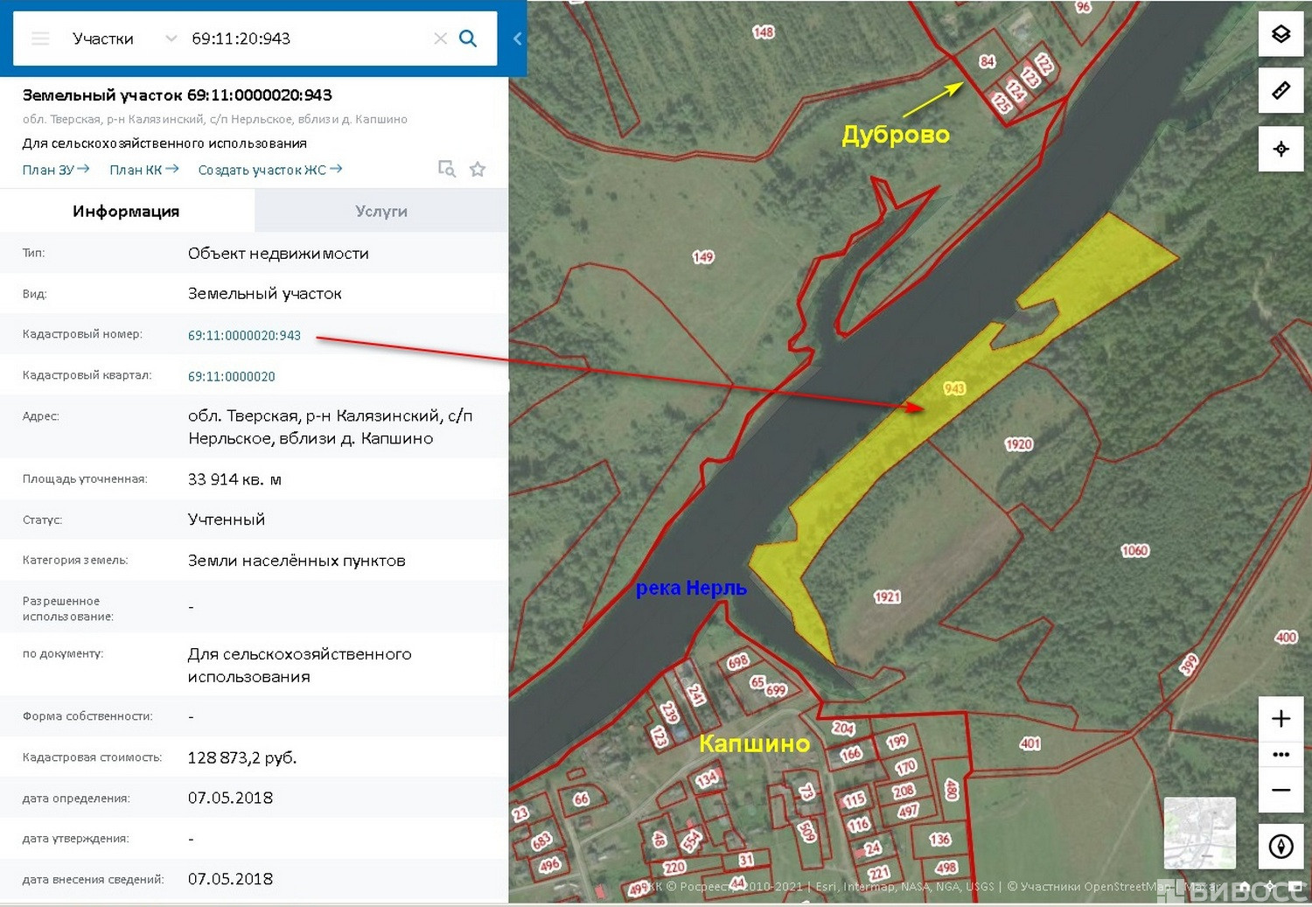The height and width of the screenshot is (907, 1312).
Task: Click the type value Объект недвижимости
Action: point(278,254)
